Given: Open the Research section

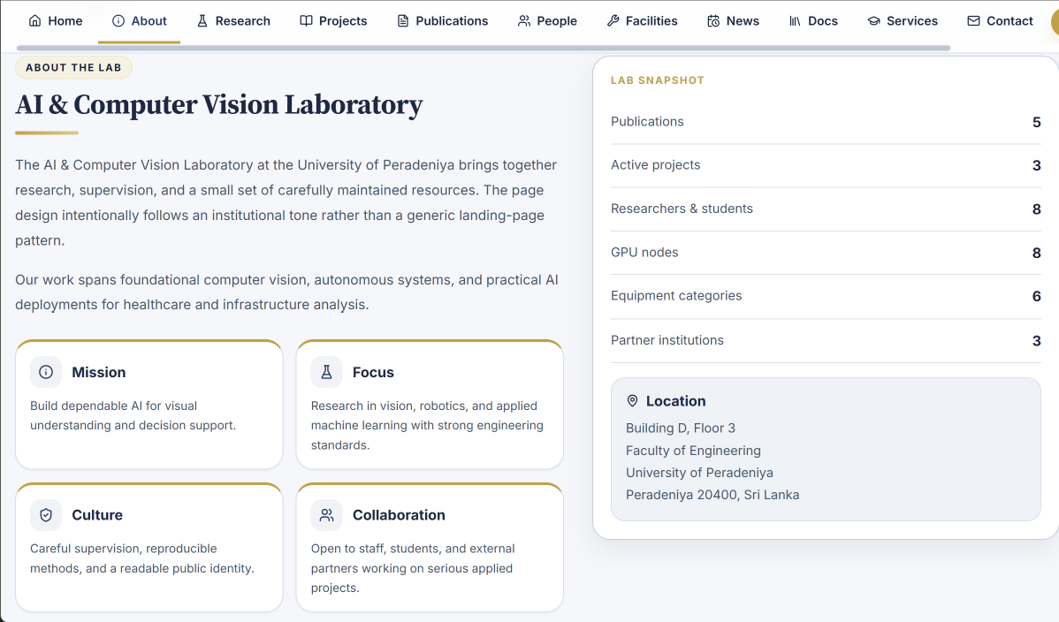Looking at the screenshot, I should pos(233,21).
